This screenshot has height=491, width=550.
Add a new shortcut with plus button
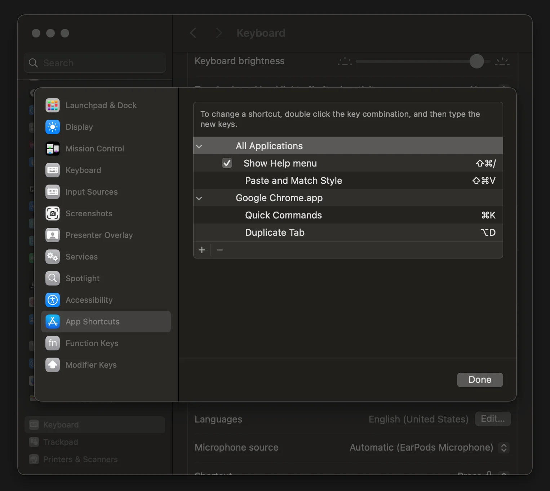pyautogui.click(x=202, y=250)
